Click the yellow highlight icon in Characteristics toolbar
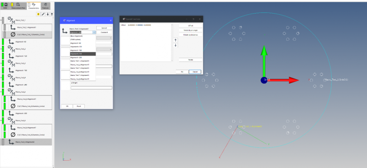Viewport: 367px width, 168px height. tap(38, 14)
